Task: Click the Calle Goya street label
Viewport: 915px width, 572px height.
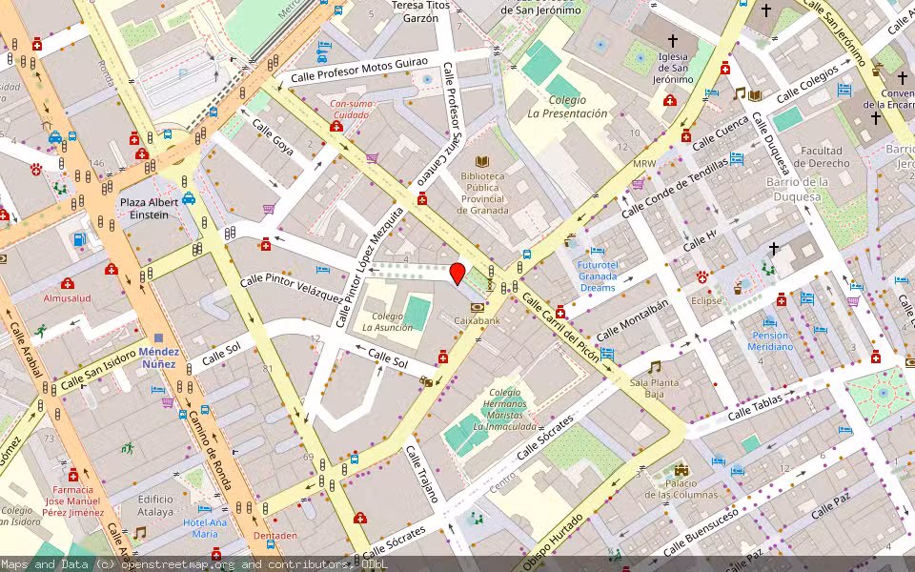Action: (x=273, y=137)
